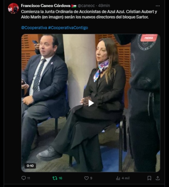
Task: View analytics bar chart icon
Action: (118, 178)
